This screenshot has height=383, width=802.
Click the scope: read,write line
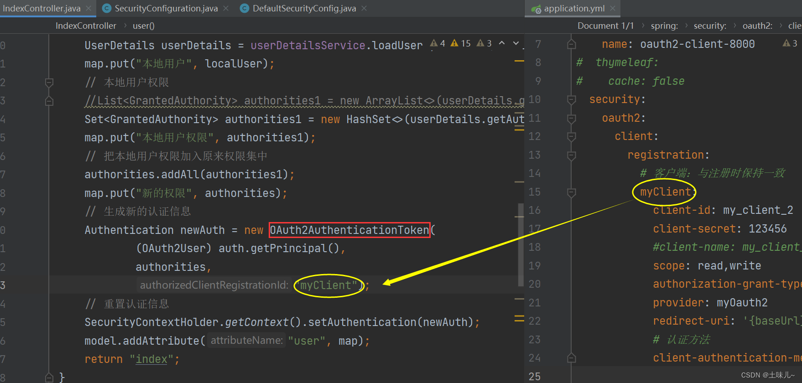point(707,266)
